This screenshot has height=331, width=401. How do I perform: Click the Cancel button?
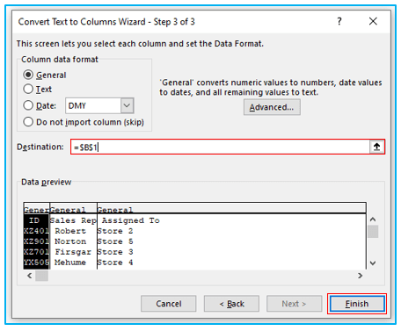(169, 304)
